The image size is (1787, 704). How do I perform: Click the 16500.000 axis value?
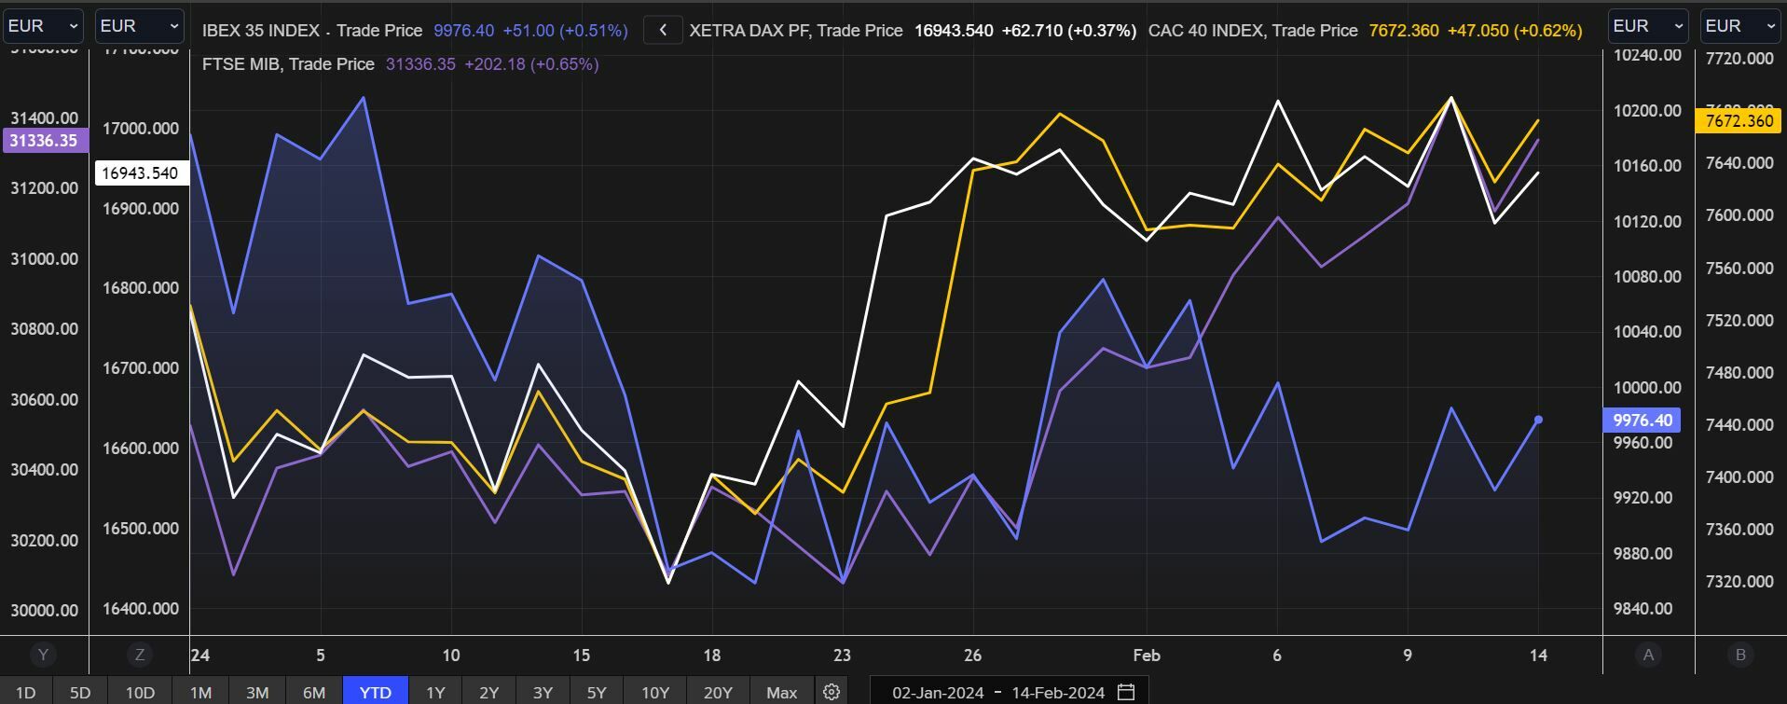click(x=140, y=529)
